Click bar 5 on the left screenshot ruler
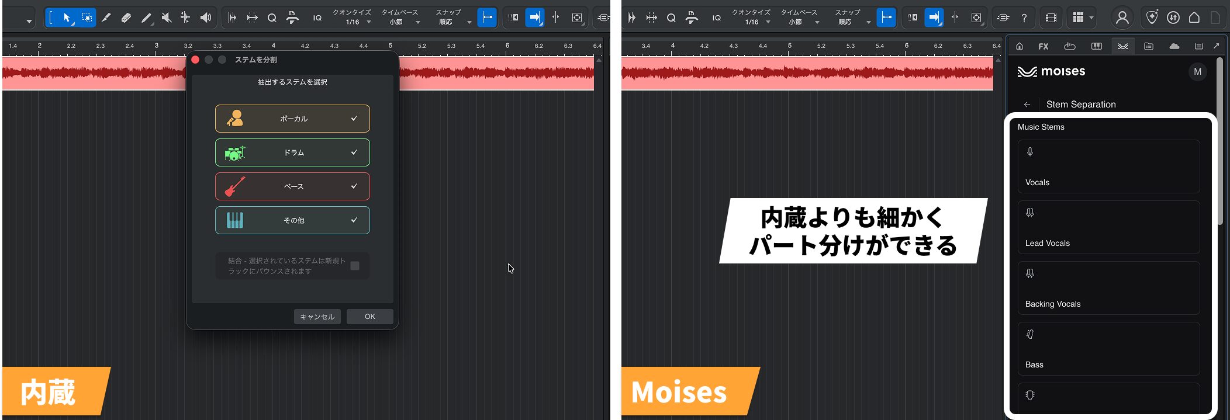Image resolution: width=1230 pixels, height=420 pixels. 391,46
